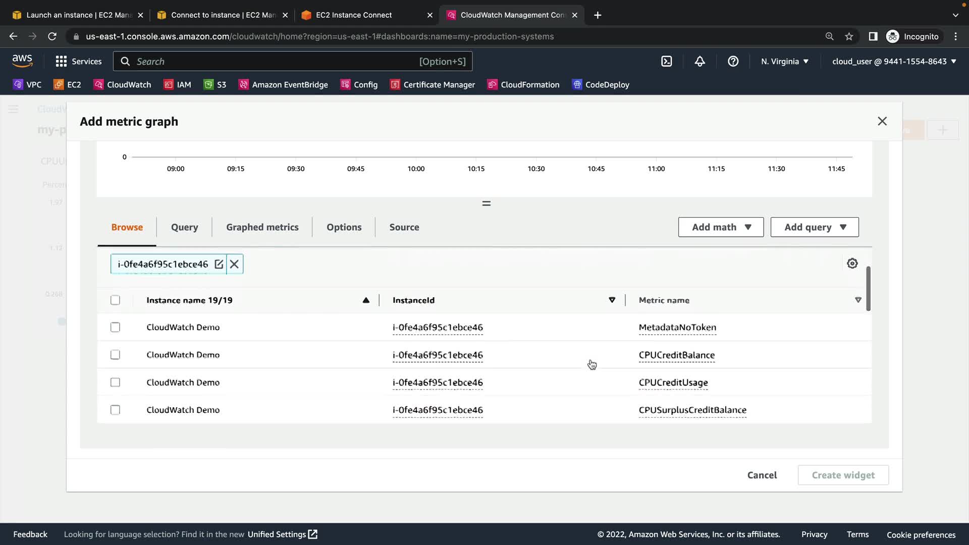This screenshot has height=545, width=969.
Task: Click the CPUCreditUsage metric name link
Action: [x=673, y=383]
